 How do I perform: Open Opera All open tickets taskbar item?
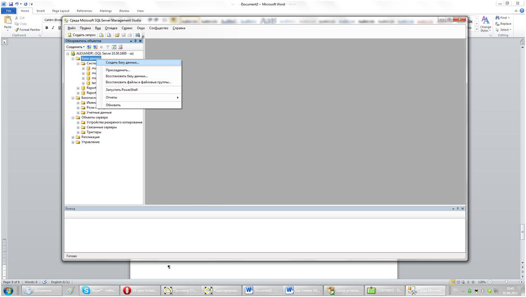140,290
